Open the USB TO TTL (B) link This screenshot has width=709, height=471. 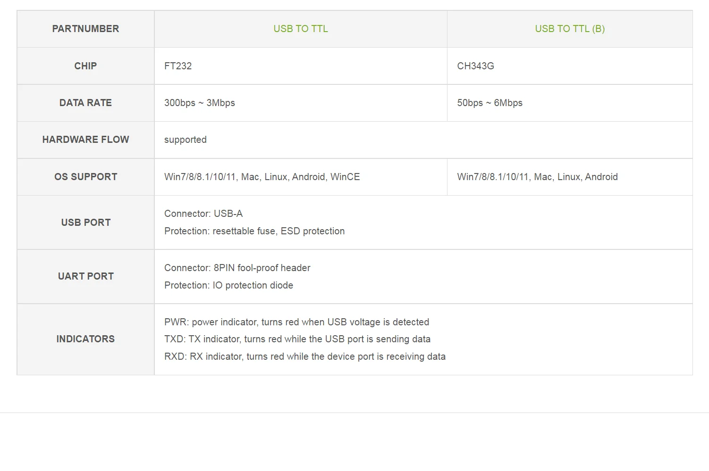point(570,29)
